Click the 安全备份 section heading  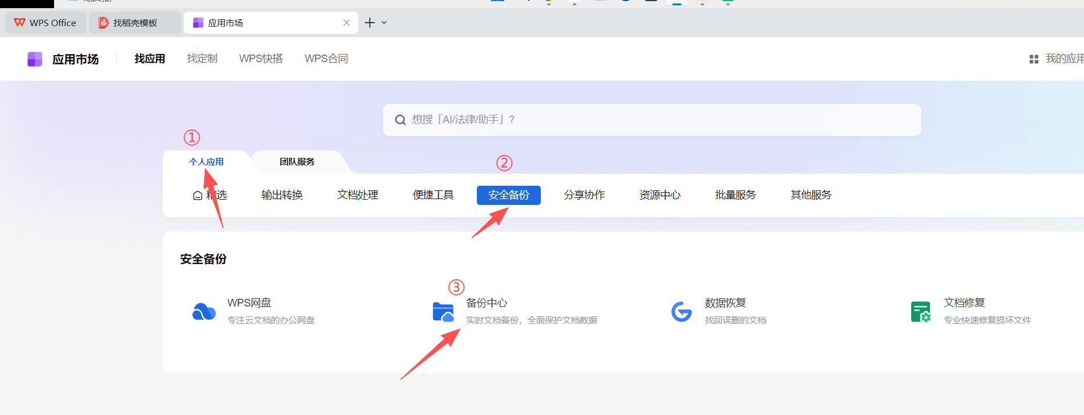[204, 259]
